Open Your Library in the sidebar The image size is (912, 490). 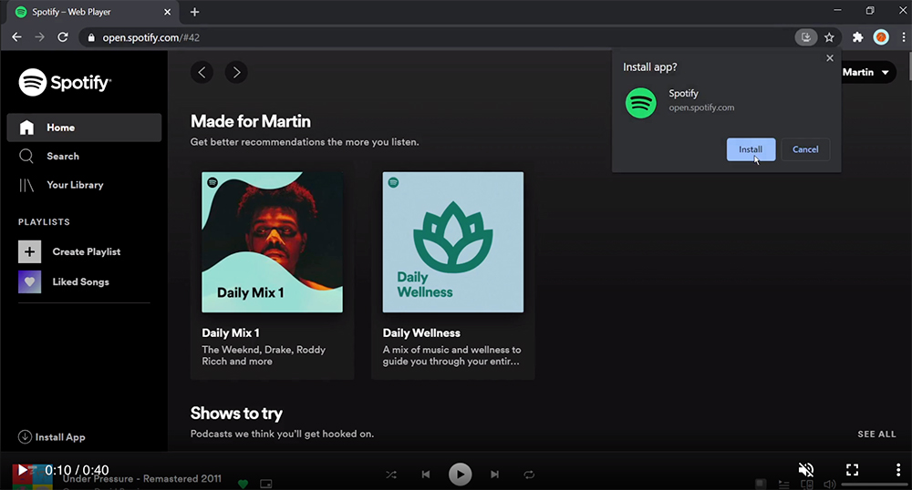click(61, 185)
